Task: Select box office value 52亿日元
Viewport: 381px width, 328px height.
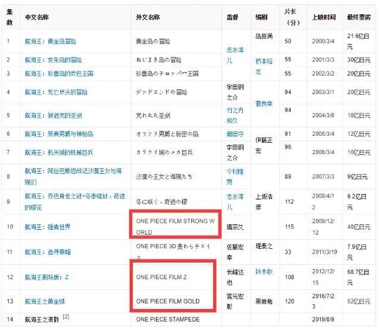Action: (x=358, y=302)
